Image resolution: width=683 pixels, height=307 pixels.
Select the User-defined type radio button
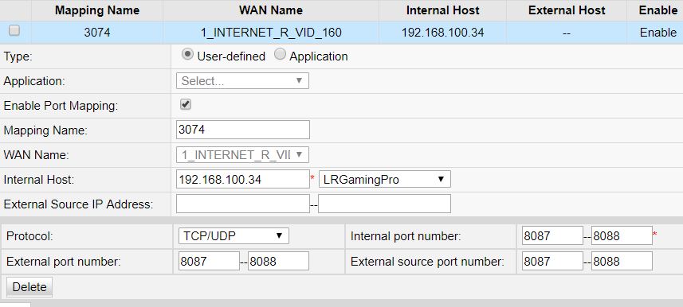pos(187,55)
